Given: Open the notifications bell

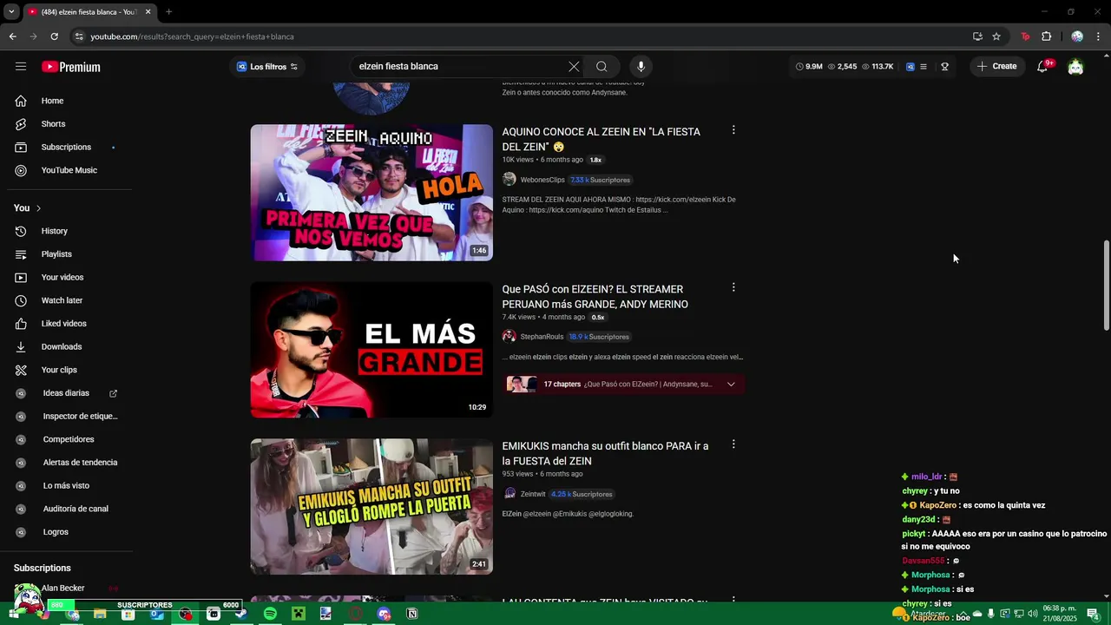Looking at the screenshot, I should coord(1043,67).
